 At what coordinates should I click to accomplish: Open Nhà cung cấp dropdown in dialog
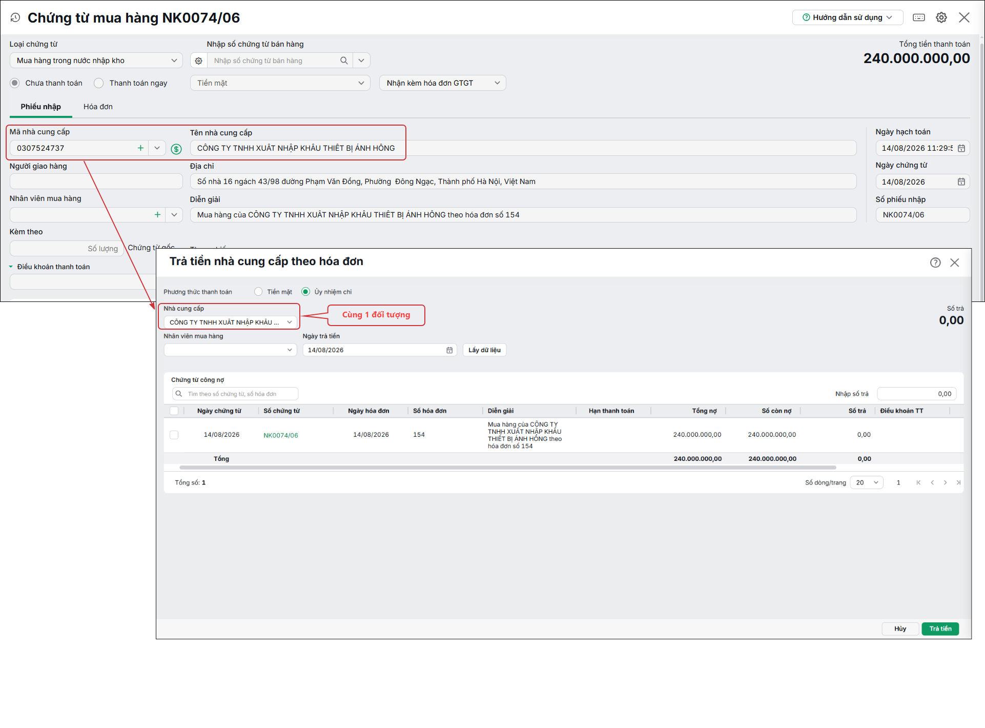coord(230,322)
